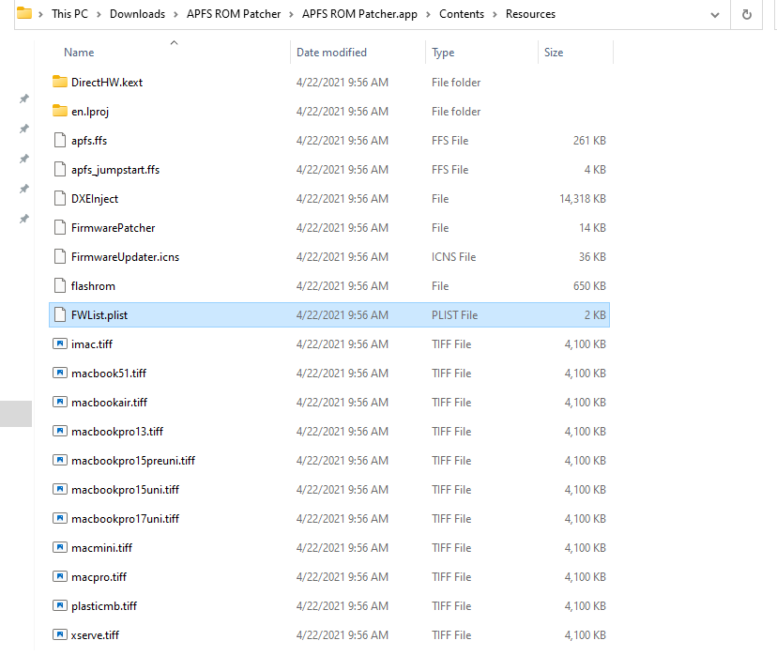Go to Contents in the breadcrumb
Image resolution: width=777 pixels, height=656 pixels.
tap(462, 14)
